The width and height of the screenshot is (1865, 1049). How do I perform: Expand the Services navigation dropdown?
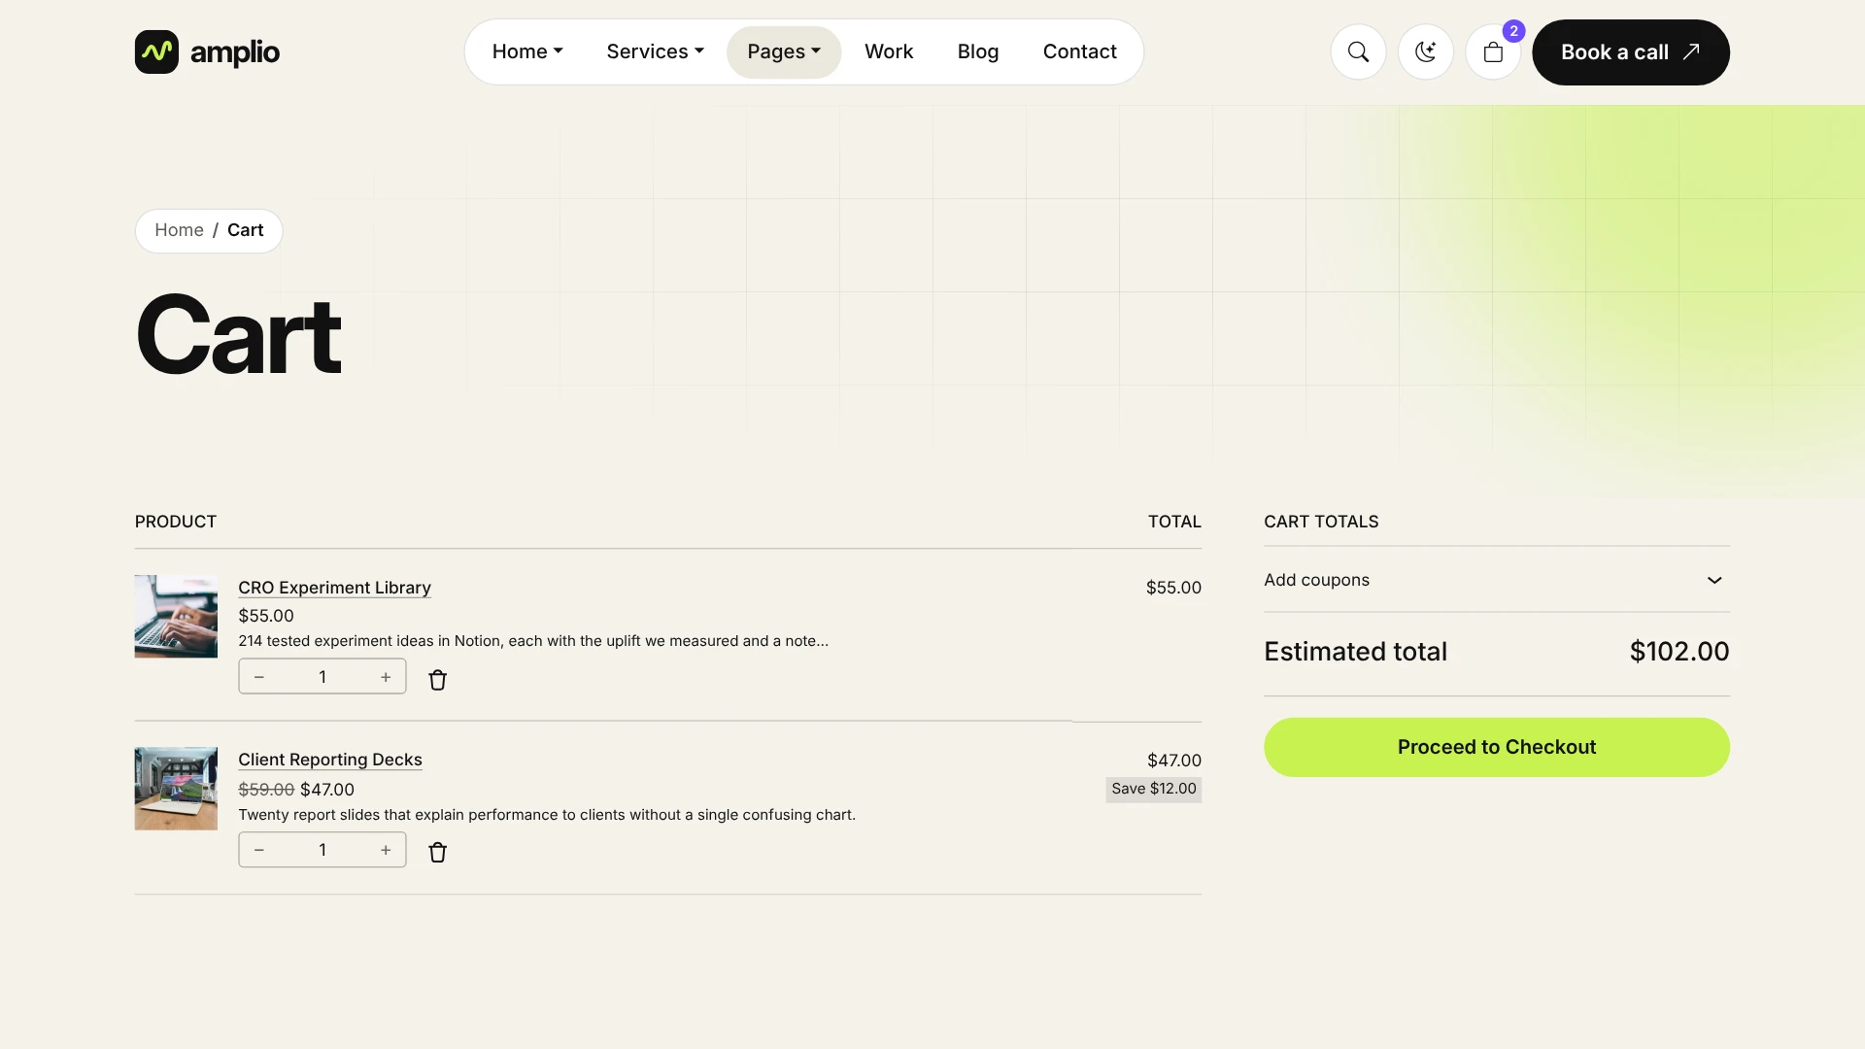pos(656,51)
